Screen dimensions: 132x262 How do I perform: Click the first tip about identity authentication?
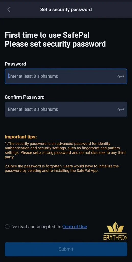point(65,150)
